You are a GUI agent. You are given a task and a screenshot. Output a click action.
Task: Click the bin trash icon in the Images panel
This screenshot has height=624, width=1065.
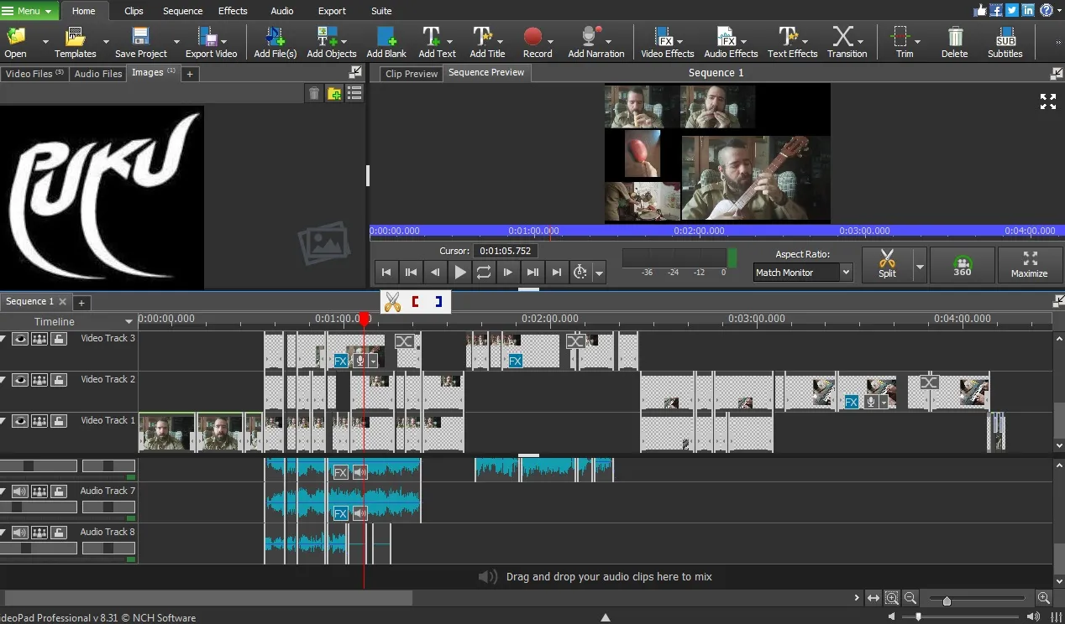[314, 93]
